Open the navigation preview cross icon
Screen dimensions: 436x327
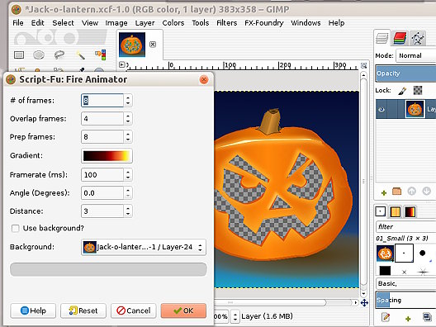(364, 302)
